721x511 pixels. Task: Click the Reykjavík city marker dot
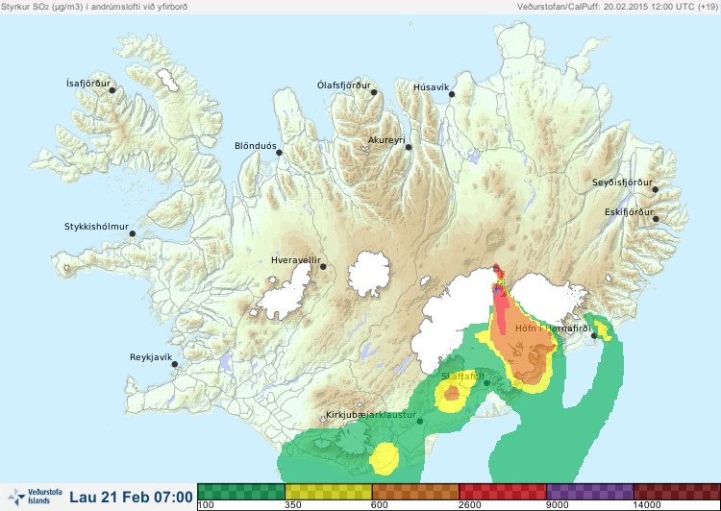[x=175, y=364]
